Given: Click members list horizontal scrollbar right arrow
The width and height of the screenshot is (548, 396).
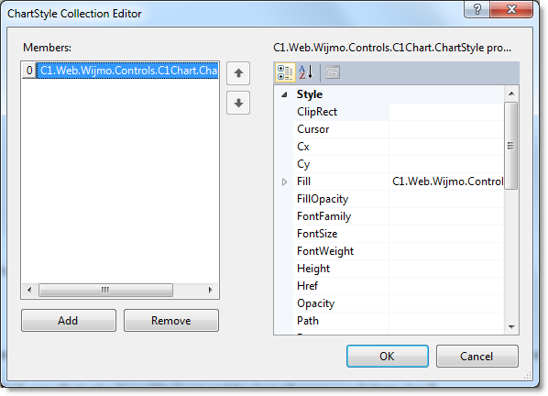Looking at the screenshot, I should click(210, 290).
